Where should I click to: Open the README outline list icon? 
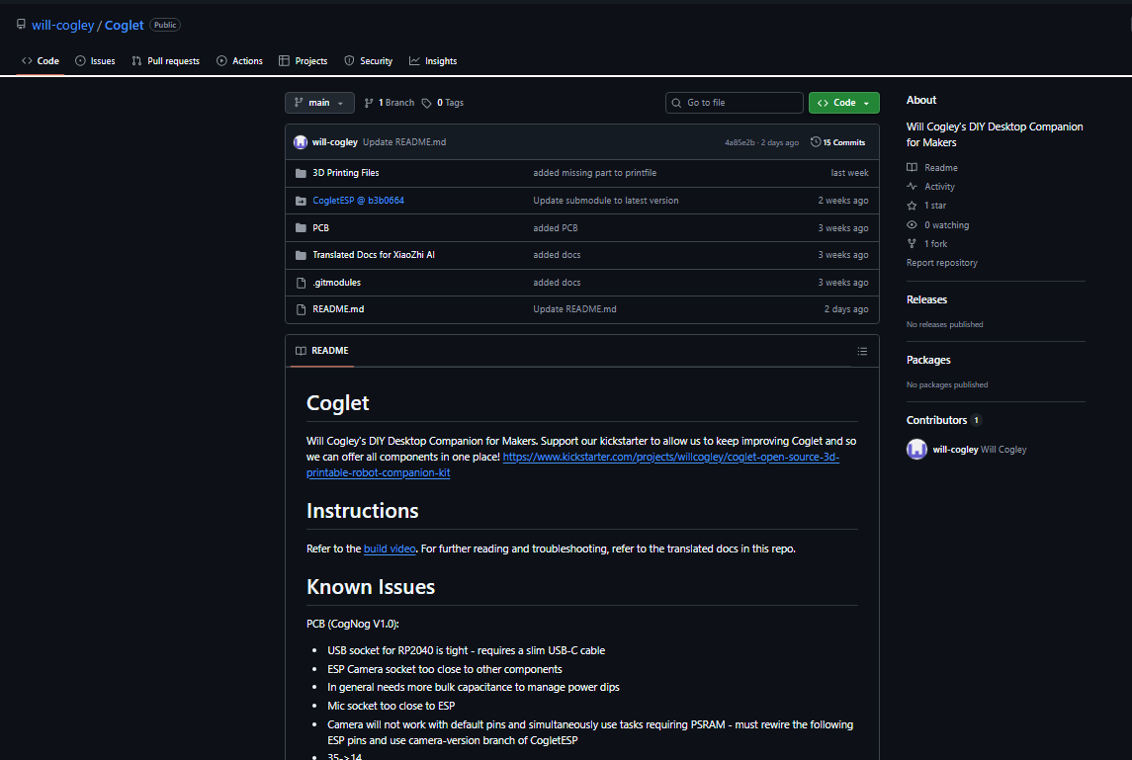tap(862, 352)
